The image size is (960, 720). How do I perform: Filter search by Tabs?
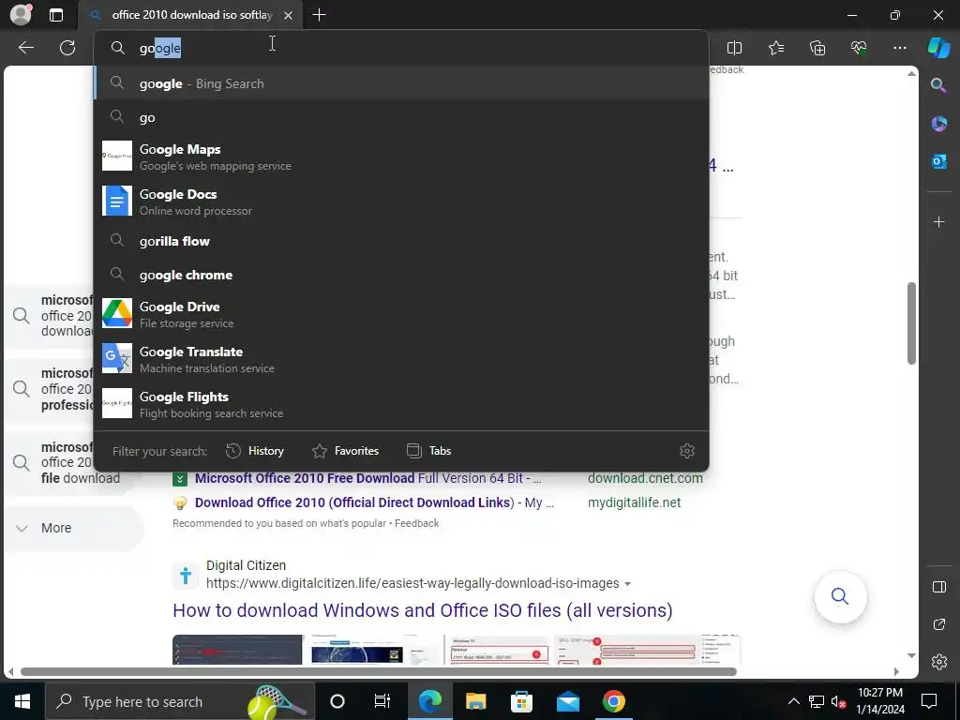(x=428, y=451)
